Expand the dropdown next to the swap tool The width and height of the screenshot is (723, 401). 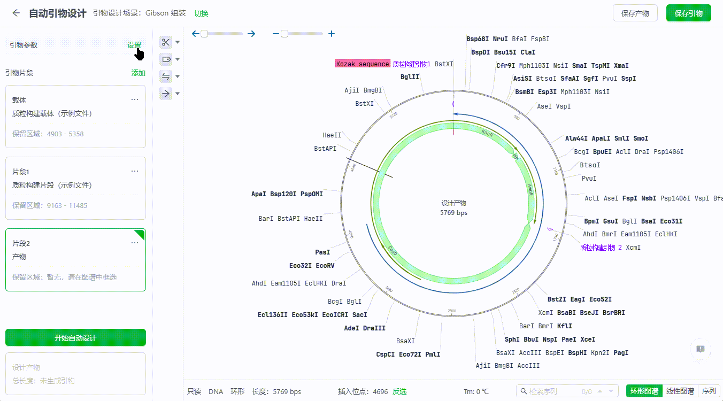(178, 76)
